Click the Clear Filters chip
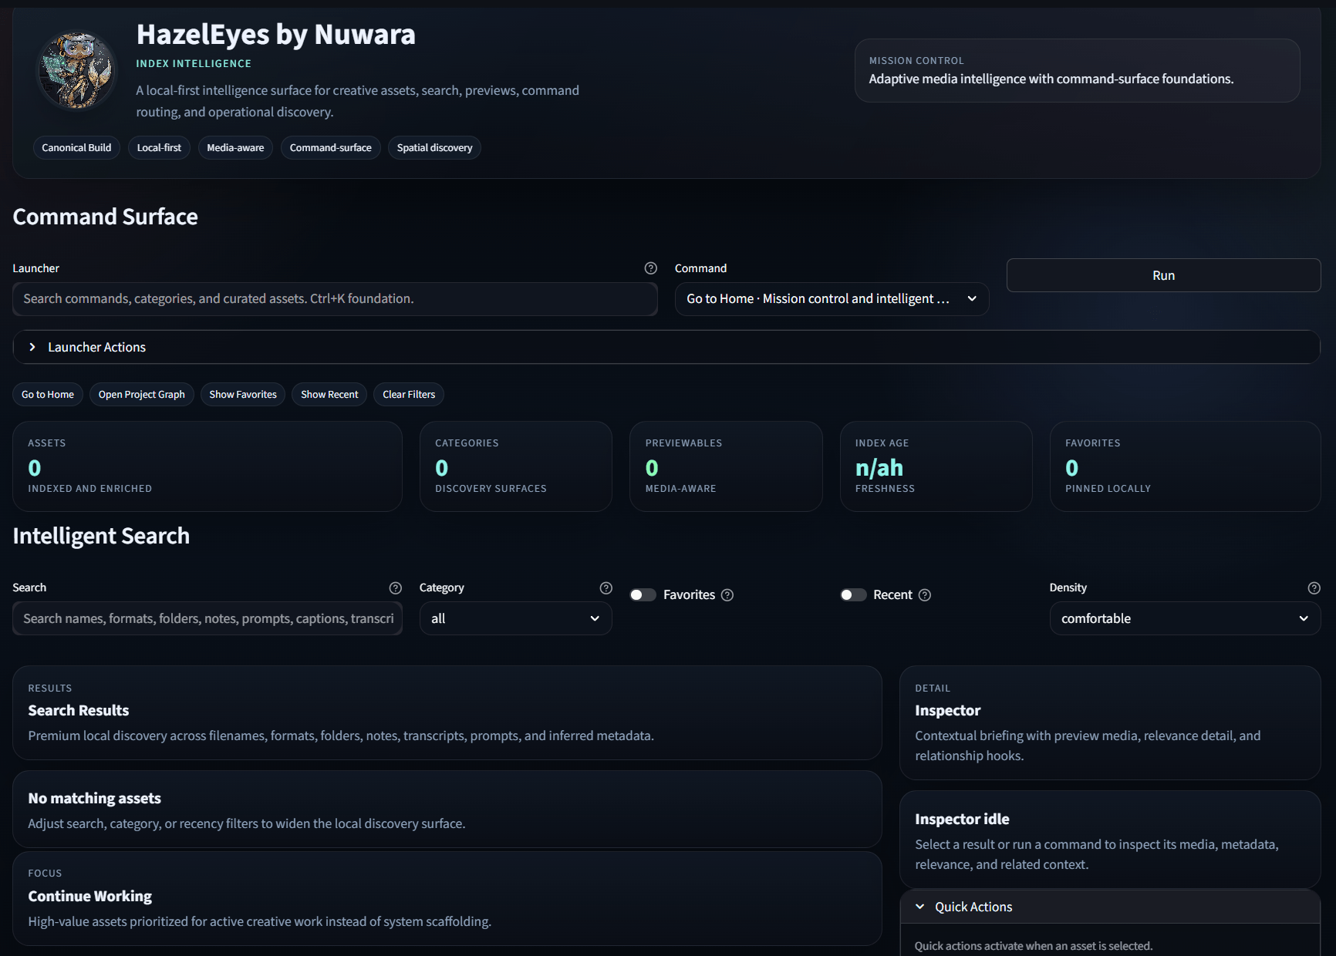 408,395
